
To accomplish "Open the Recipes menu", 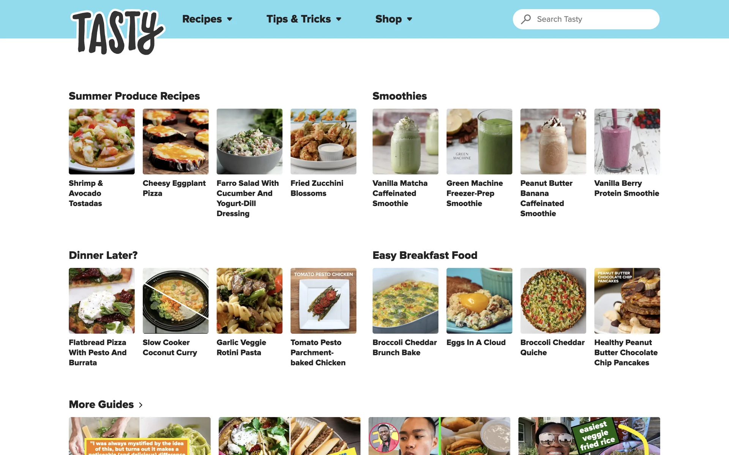I will [x=202, y=19].
